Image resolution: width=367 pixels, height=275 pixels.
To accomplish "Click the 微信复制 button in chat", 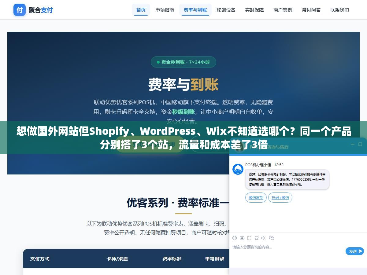I will point(256,198).
